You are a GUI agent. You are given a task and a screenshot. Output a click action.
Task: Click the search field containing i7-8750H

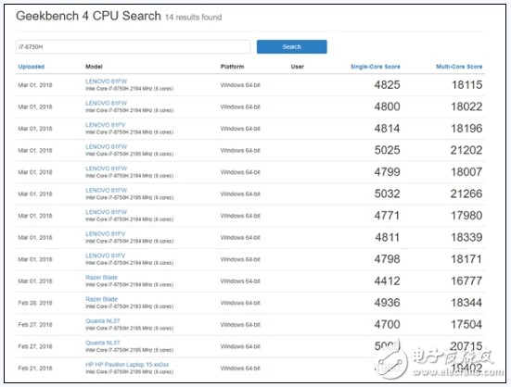tap(133, 47)
